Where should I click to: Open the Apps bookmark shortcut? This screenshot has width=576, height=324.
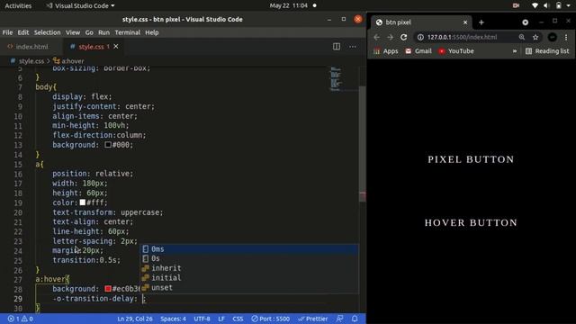(x=386, y=51)
